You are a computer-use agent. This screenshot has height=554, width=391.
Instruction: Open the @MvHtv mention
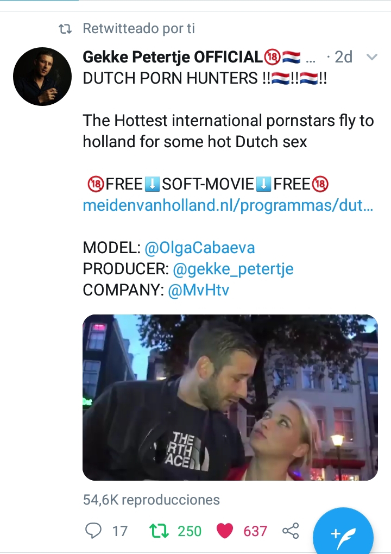click(199, 290)
